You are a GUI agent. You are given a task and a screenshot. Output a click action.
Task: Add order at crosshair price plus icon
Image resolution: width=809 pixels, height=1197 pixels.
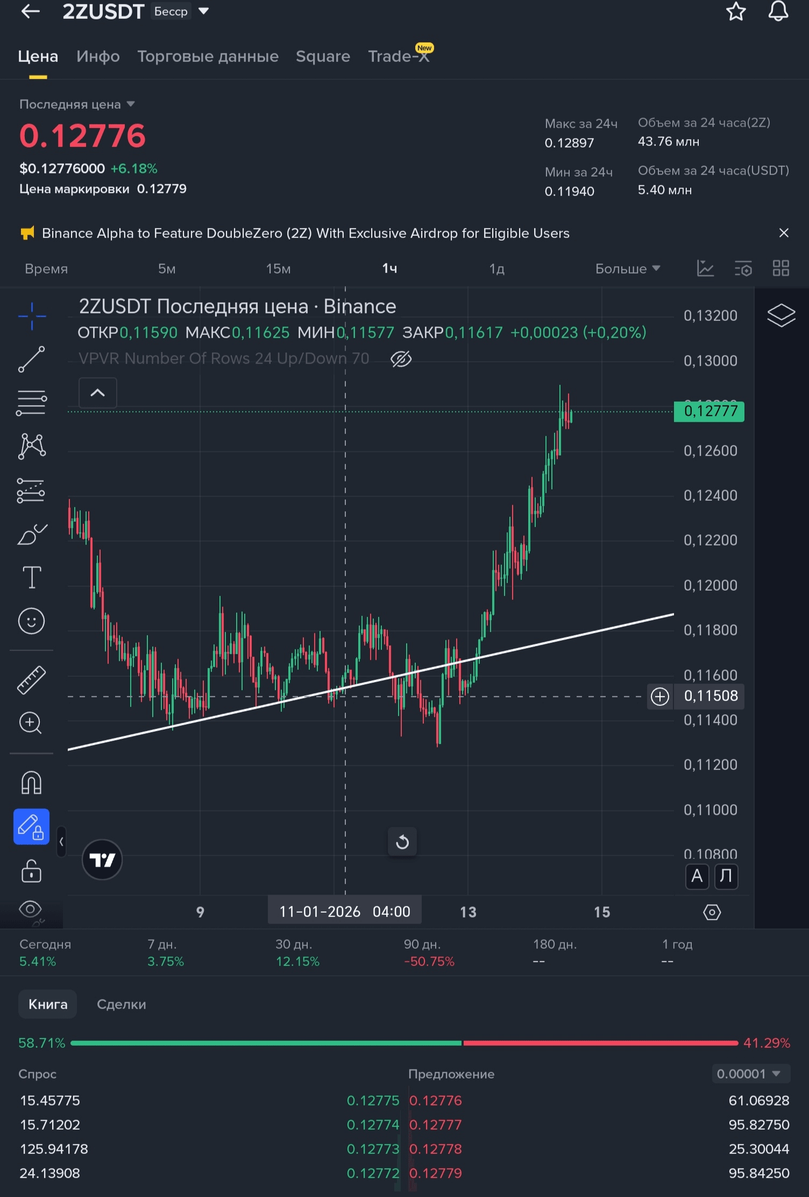click(x=660, y=696)
